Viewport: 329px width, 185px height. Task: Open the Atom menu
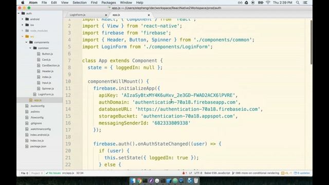[x=33, y=3]
